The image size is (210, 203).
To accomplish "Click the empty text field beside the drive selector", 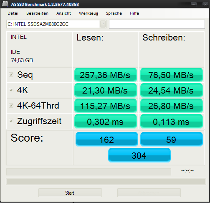I will click(157, 24).
